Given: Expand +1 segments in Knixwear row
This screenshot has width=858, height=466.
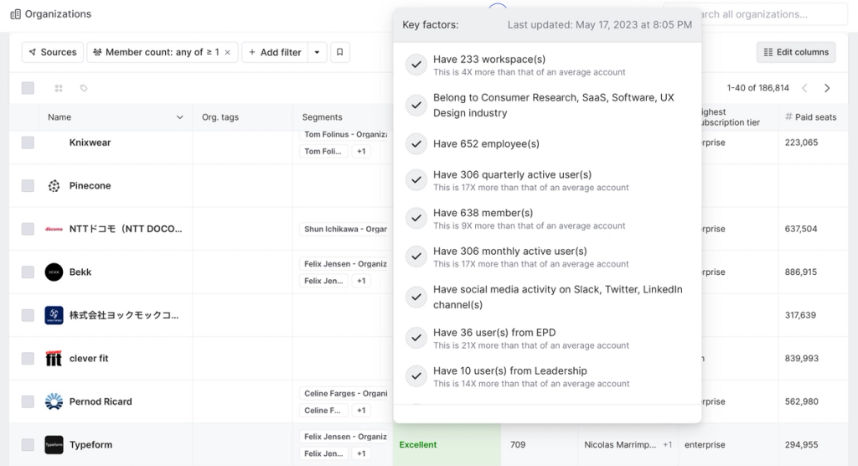Looking at the screenshot, I should pos(361,151).
